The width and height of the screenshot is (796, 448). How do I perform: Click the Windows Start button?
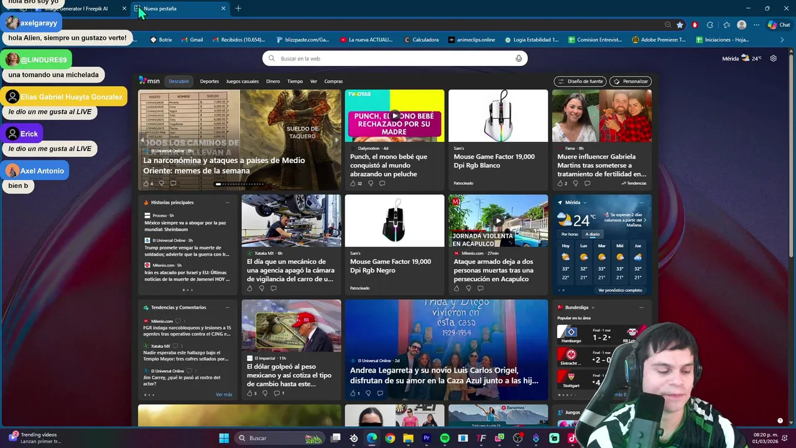tap(224, 438)
